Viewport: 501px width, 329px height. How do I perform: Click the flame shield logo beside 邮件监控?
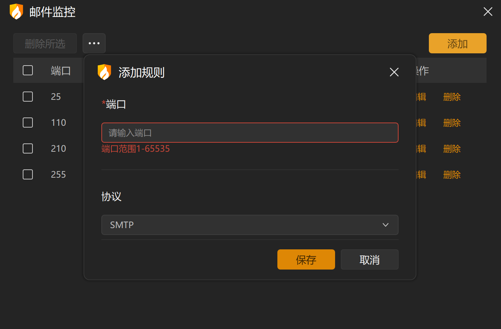tap(16, 12)
